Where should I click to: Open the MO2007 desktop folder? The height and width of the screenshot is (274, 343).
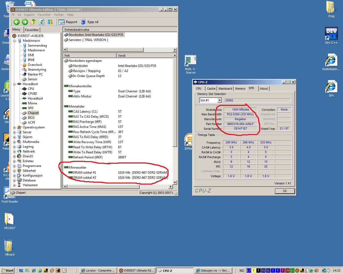tap(10, 221)
